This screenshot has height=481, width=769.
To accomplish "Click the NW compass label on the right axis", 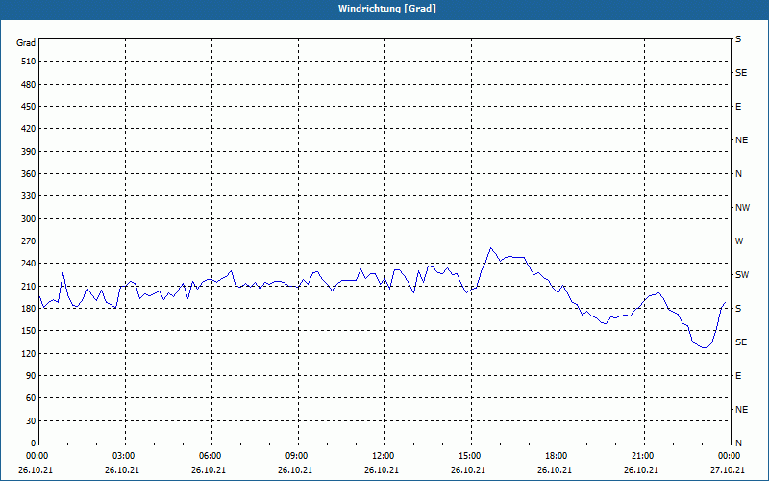I will click(742, 208).
